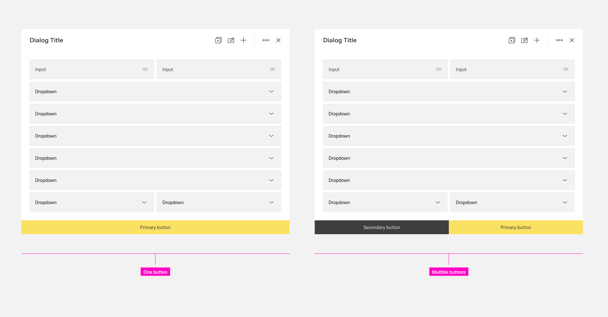Click the plus icon in the right dialog header
The width and height of the screenshot is (608, 317).
tap(537, 40)
